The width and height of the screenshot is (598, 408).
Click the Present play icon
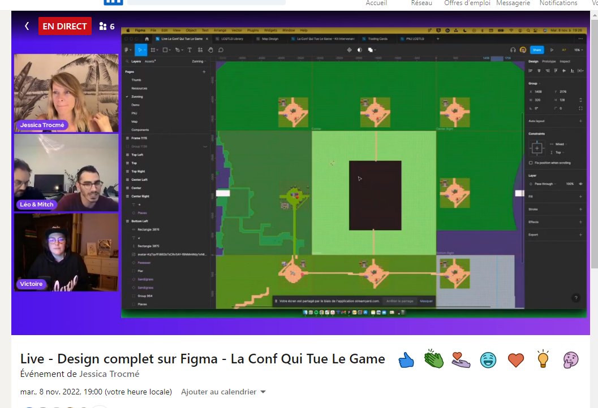552,50
